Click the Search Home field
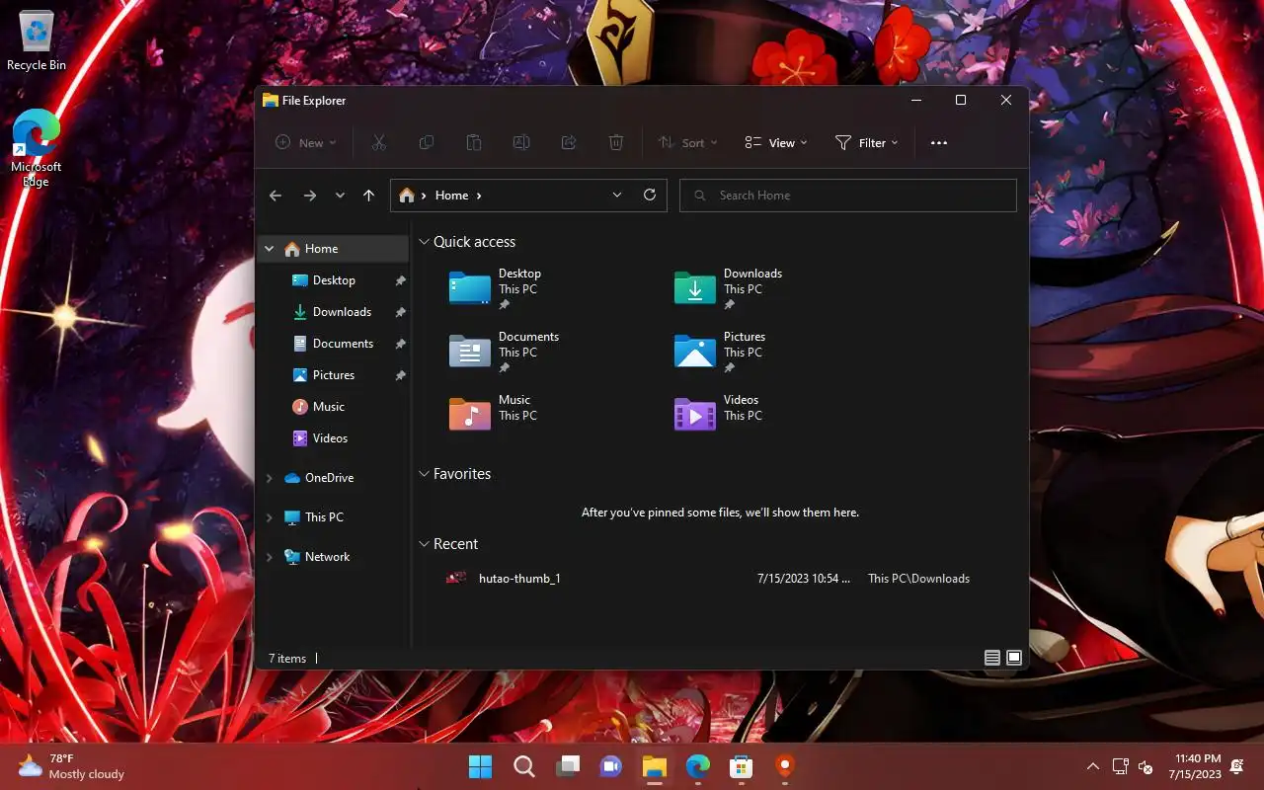 848,196
